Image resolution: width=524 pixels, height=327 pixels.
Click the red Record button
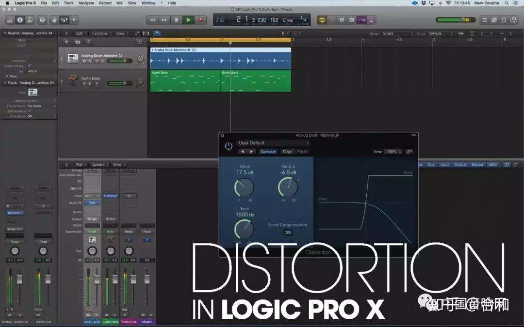200,20
